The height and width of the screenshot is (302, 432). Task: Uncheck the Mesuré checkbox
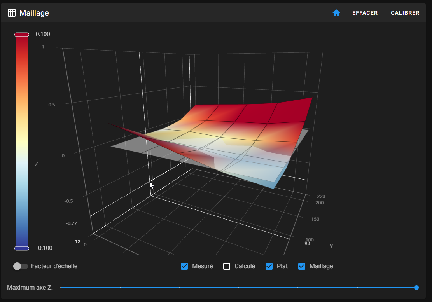point(184,266)
